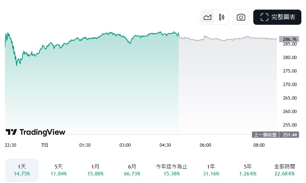Switch to candlestick chart view
The height and width of the screenshot is (183, 306).
[221, 17]
